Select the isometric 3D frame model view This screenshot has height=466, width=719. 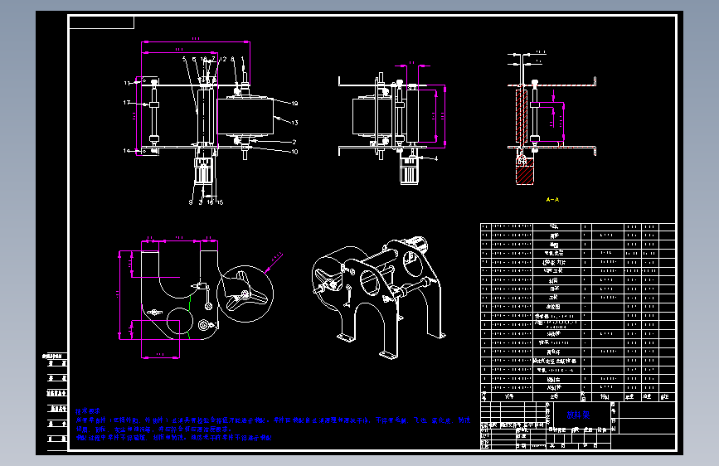tap(378, 297)
